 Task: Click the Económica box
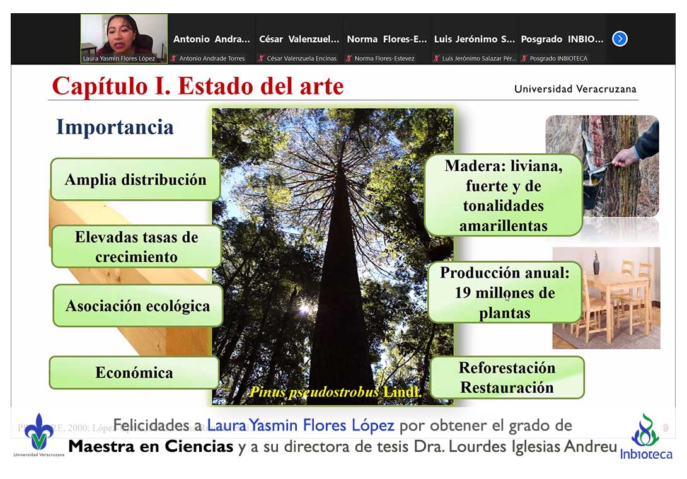tap(134, 372)
